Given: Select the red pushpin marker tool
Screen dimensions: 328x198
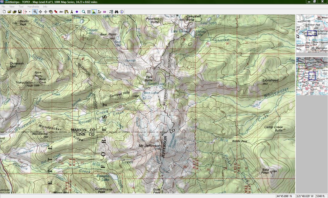Looking at the screenshot, I should 56,12.
